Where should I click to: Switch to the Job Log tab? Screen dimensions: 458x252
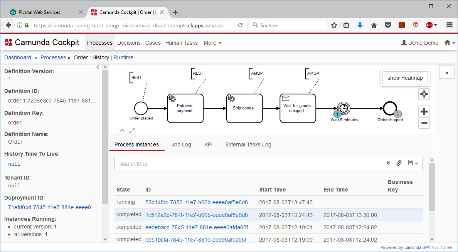182,144
